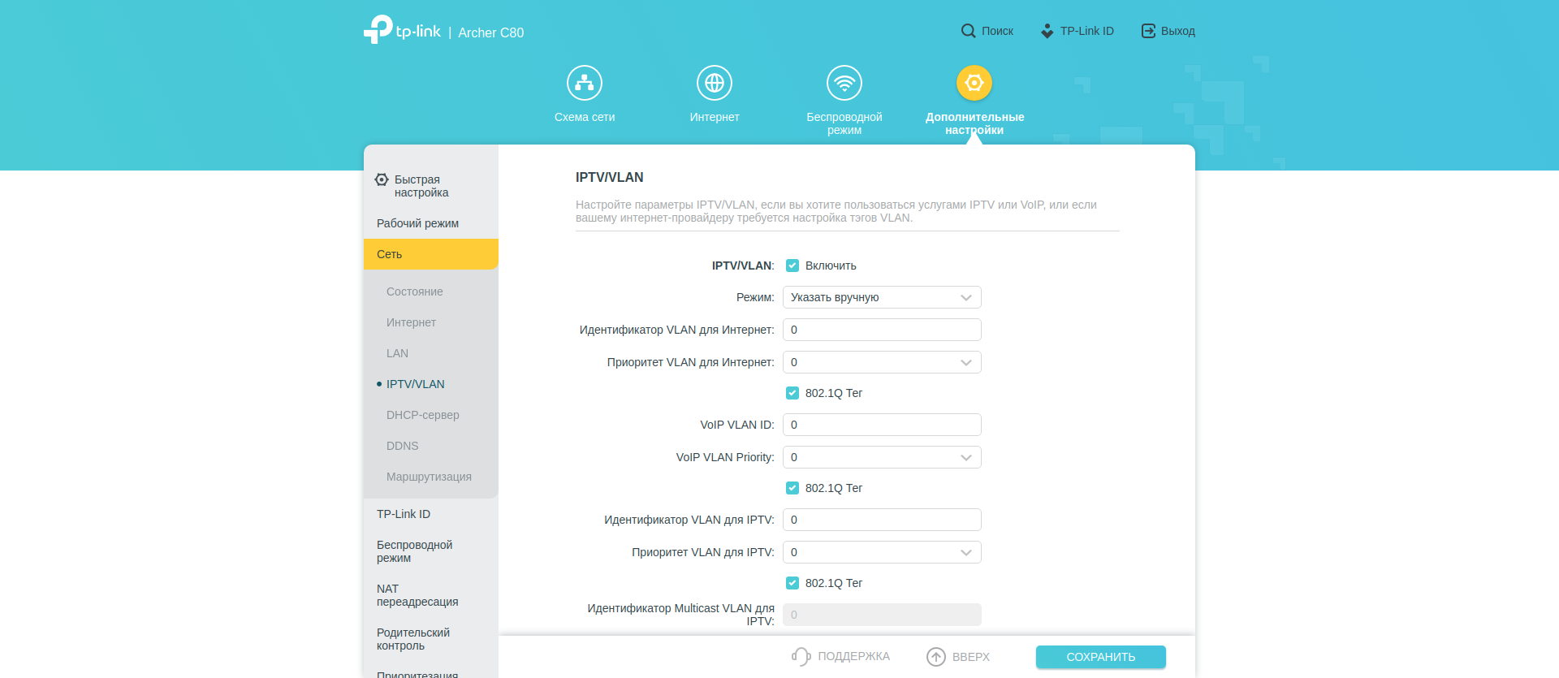Image resolution: width=1559 pixels, height=678 pixels.
Task: Open TP-Link ID in the top bar
Action: [x=1077, y=31]
